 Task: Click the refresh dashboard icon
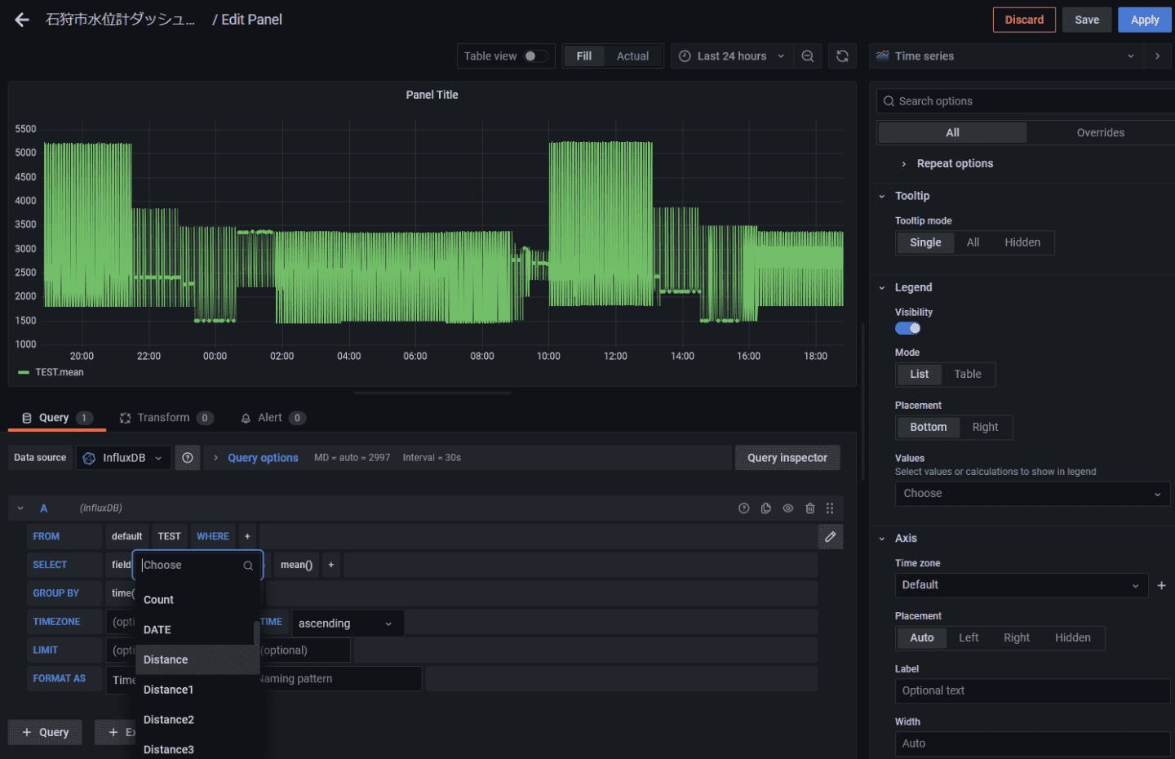(x=842, y=56)
